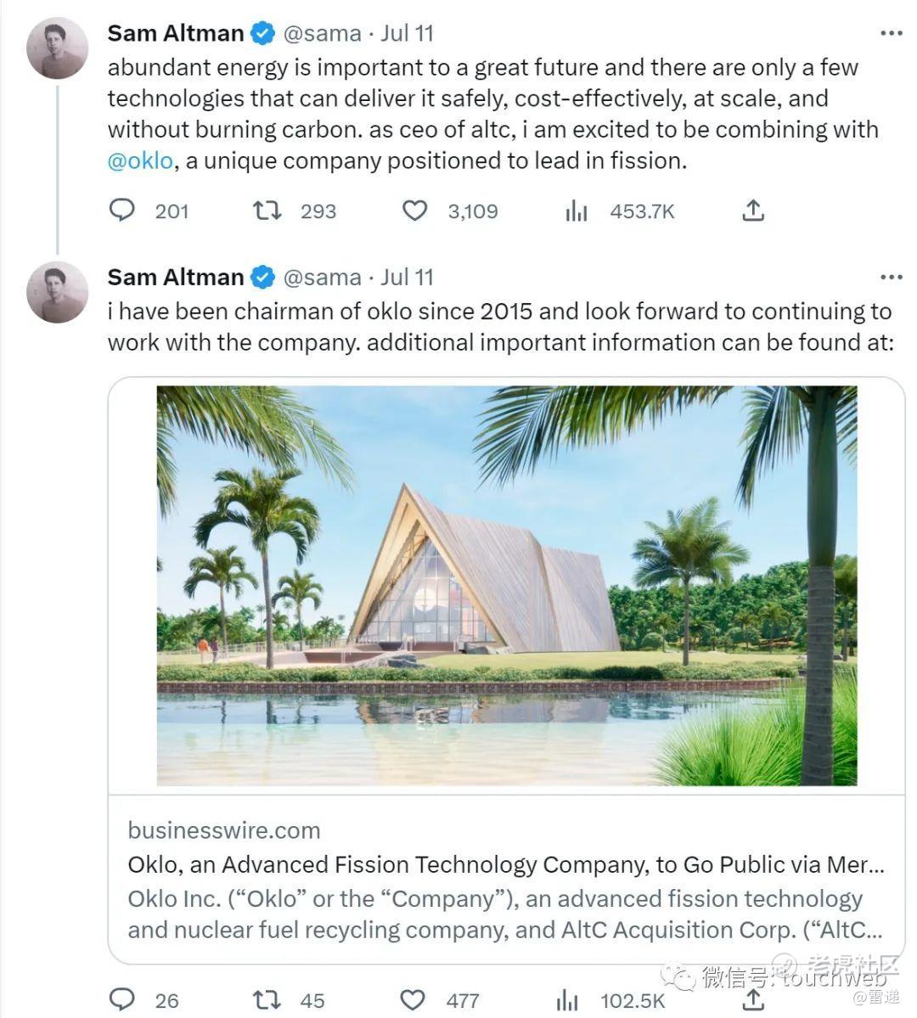Click Sam Altman's avatar on the first tweet
Viewport: 917px width, 1018px height.
click(x=57, y=48)
